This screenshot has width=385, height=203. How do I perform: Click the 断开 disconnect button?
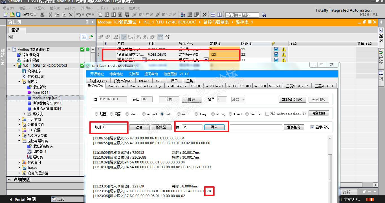point(192,100)
